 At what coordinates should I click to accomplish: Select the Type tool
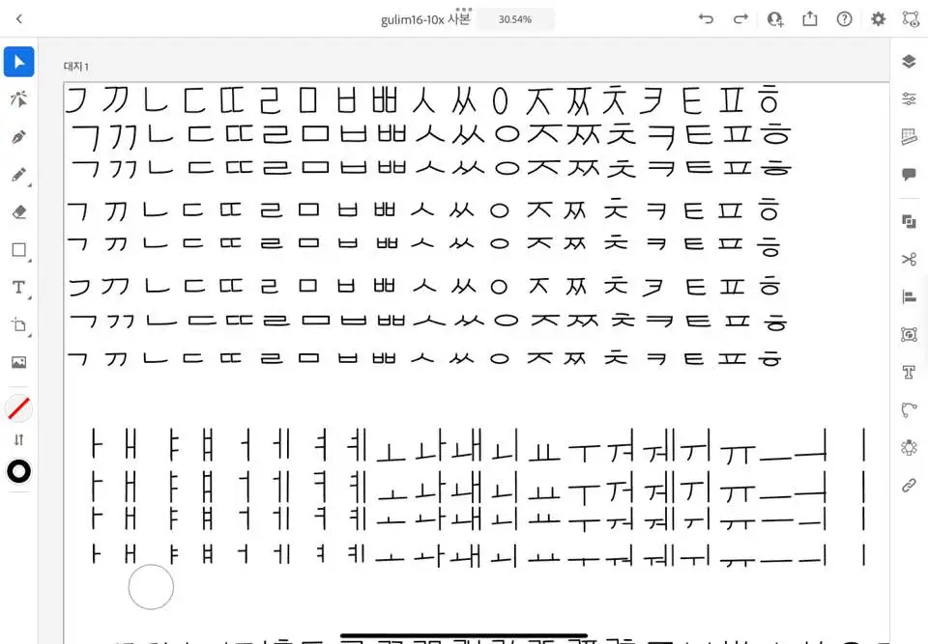click(x=18, y=287)
